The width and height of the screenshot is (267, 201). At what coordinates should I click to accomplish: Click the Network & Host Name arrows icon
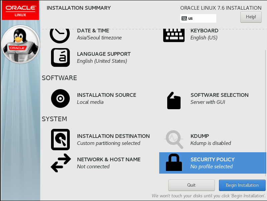(61, 163)
